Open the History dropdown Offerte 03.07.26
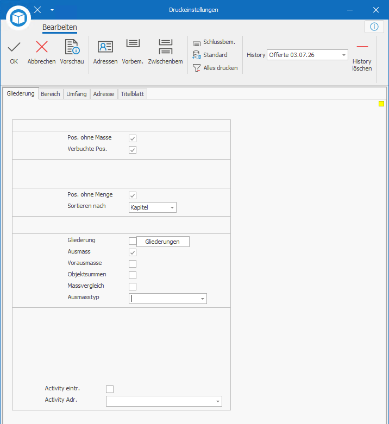 coord(308,55)
